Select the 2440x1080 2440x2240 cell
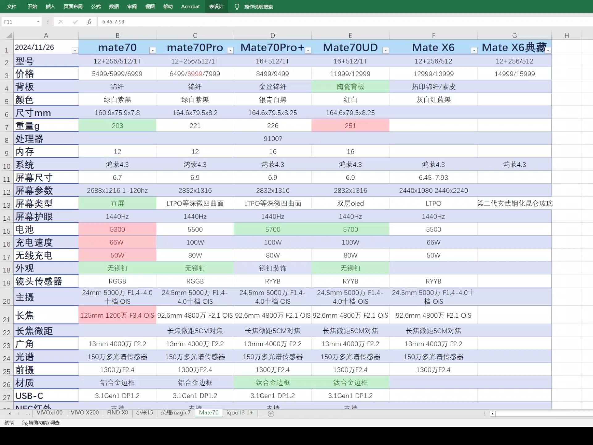Viewport: 593px width, 445px height. (x=433, y=191)
